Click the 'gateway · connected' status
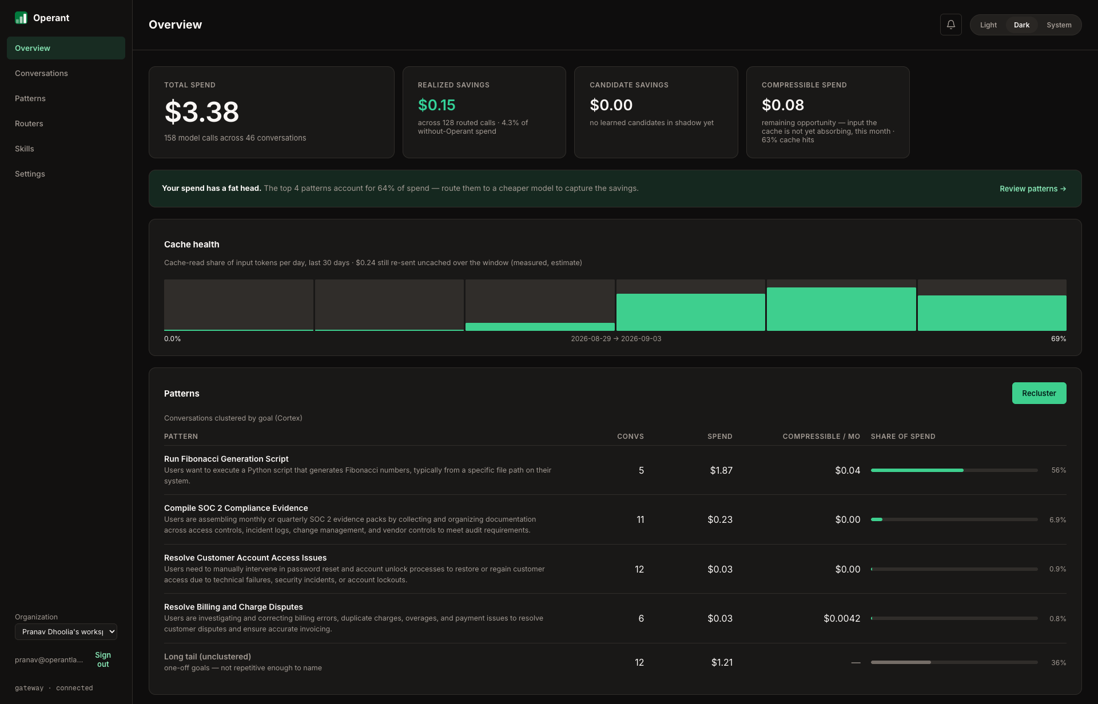 click(x=54, y=688)
